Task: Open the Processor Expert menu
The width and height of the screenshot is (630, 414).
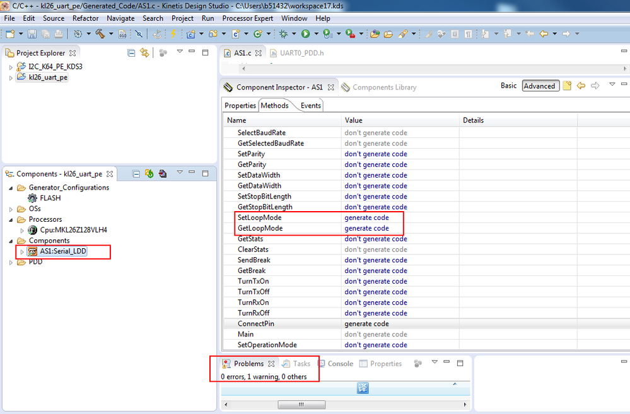Action: pyautogui.click(x=247, y=18)
